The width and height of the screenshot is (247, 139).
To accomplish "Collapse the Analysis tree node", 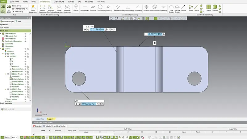I will (x=1, y=49).
